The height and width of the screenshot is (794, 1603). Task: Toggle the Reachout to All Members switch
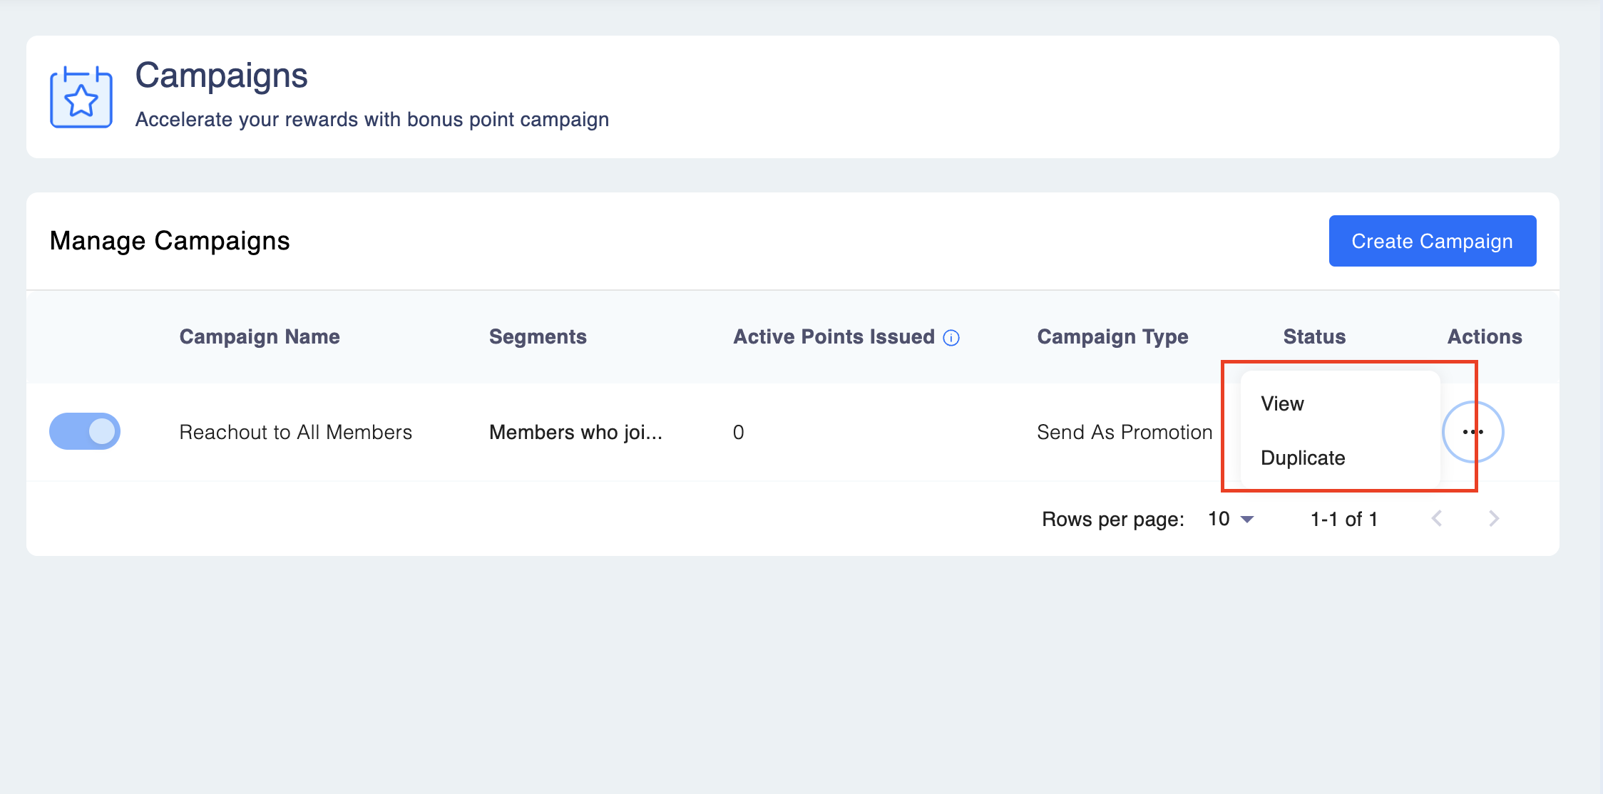[x=85, y=432]
